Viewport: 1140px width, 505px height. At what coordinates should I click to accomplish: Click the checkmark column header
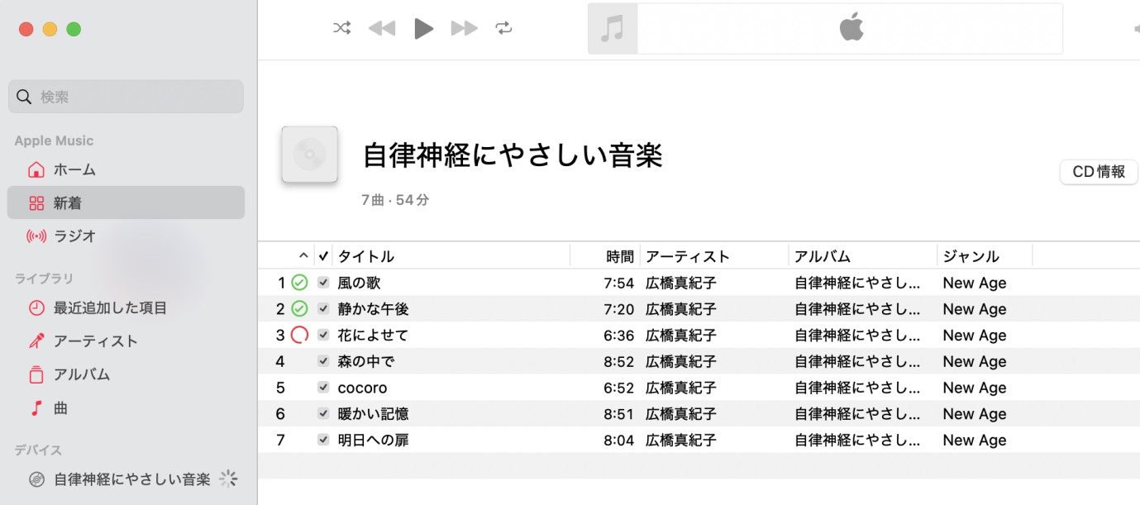click(323, 256)
